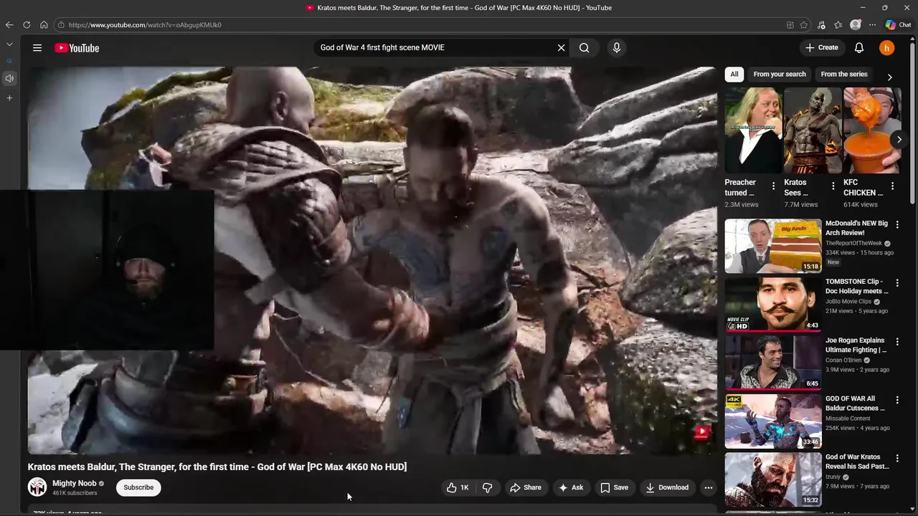Show more filter chips with right arrow
918x516 pixels.
890,77
